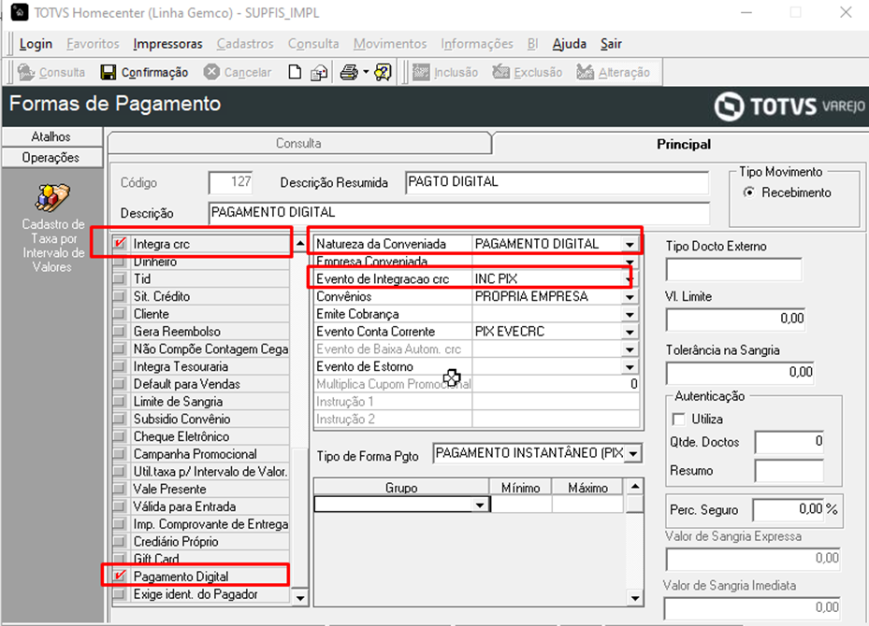Click the new blank document icon

click(295, 72)
